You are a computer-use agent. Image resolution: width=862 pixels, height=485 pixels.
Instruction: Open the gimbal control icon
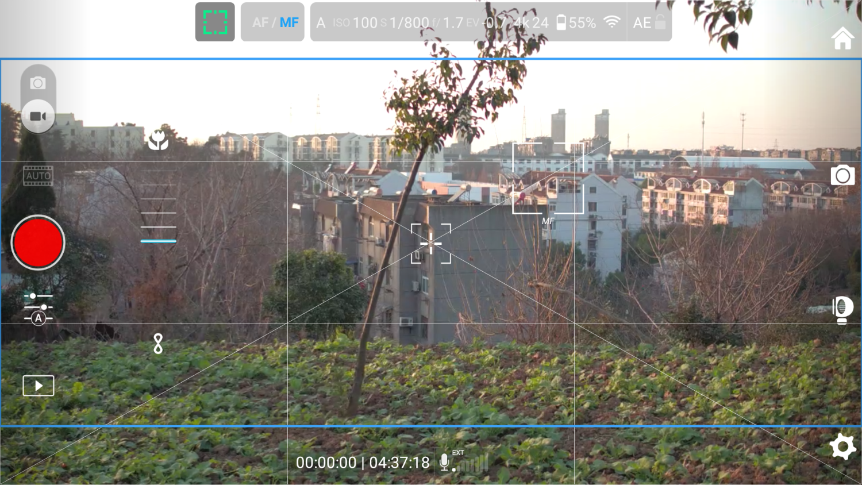click(842, 310)
